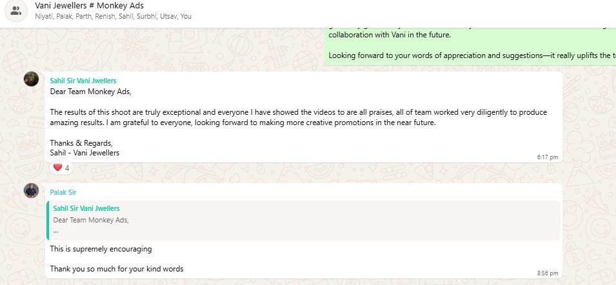Click the ellipsis in the quoted preview

pyautogui.click(x=56, y=230)
